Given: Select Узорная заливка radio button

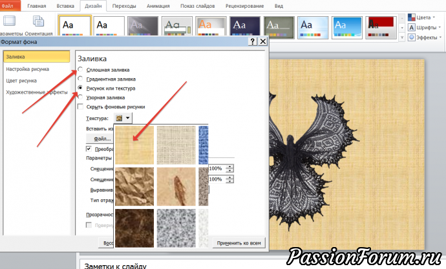Looking at the screenshot, I should coord(80,97).
